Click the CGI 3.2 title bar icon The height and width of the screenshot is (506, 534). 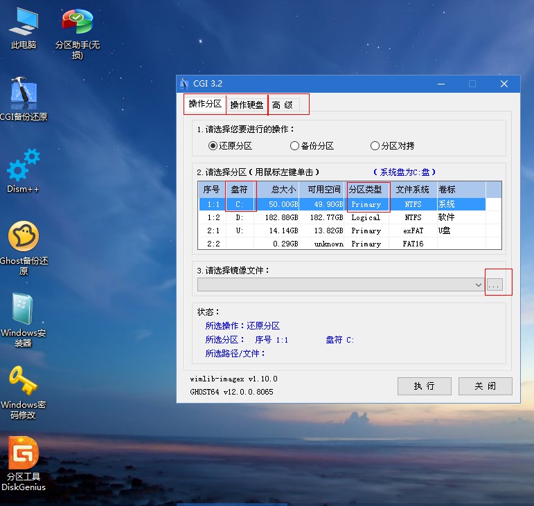pyautogui.click(x=184, y=84)
